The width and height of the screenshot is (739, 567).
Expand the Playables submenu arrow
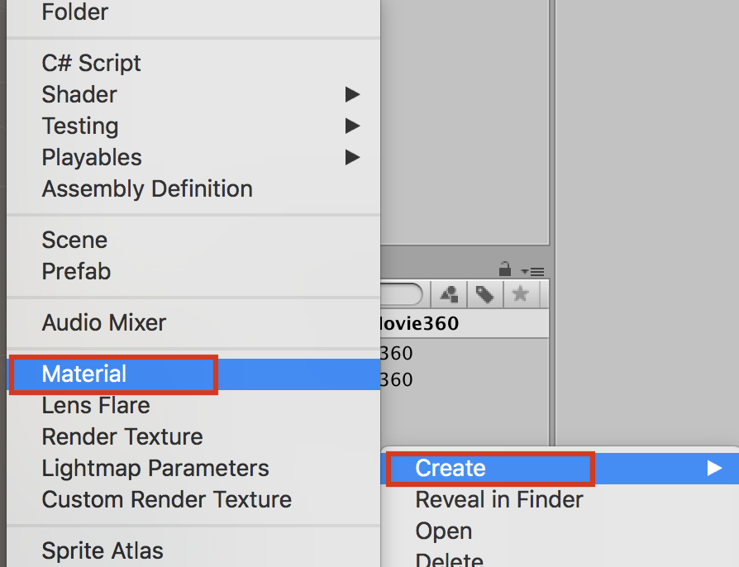(353, 158)
